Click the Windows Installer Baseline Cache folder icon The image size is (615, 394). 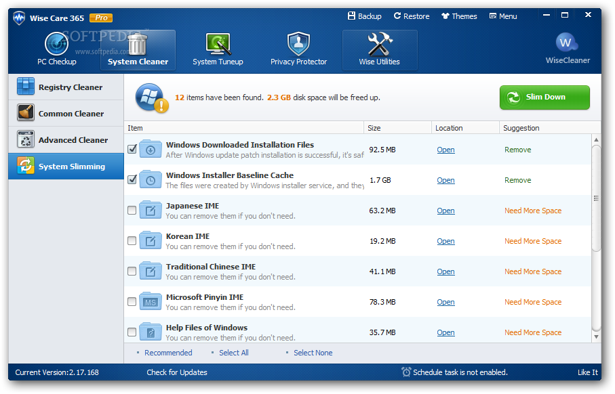(x=151, y=179)
